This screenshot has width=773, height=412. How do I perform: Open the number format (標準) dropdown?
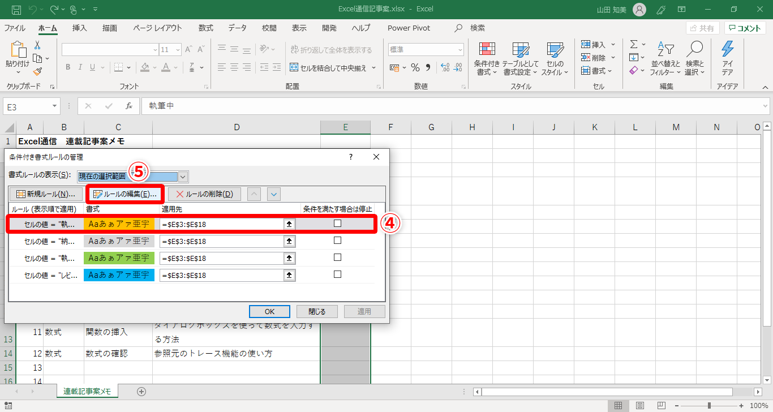[460, 50]
